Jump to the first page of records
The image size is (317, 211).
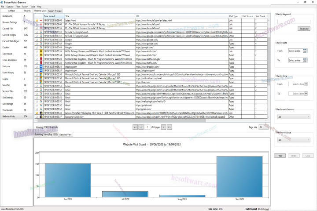135,127
